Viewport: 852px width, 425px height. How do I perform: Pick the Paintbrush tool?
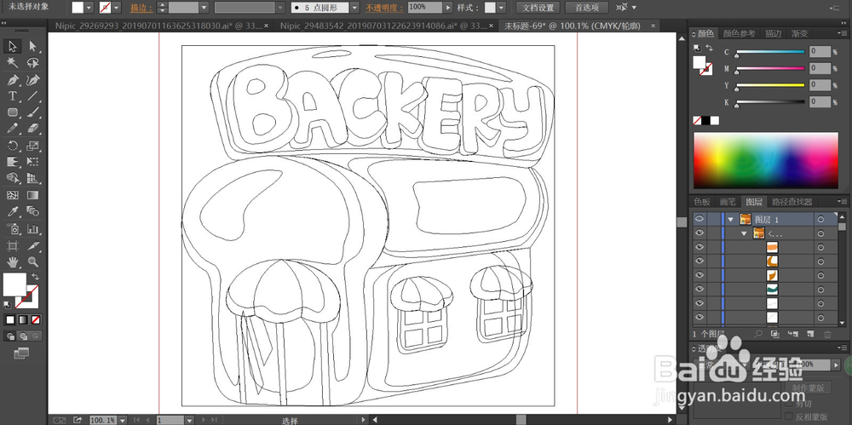click(32, 112)
